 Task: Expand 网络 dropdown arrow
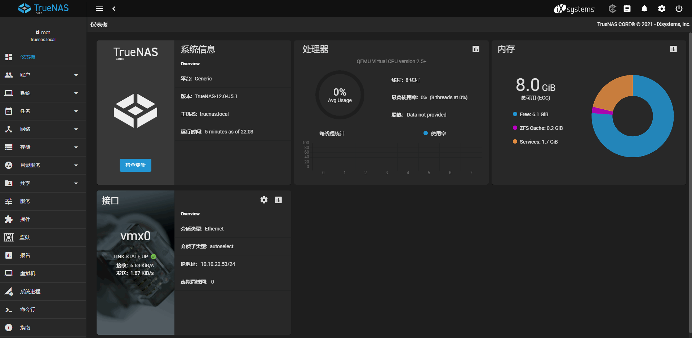point(76,129)
